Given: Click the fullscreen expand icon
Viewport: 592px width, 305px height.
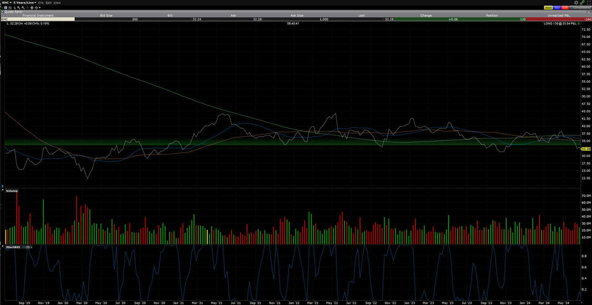Looking at the screenshot, I should pos(589,3).
